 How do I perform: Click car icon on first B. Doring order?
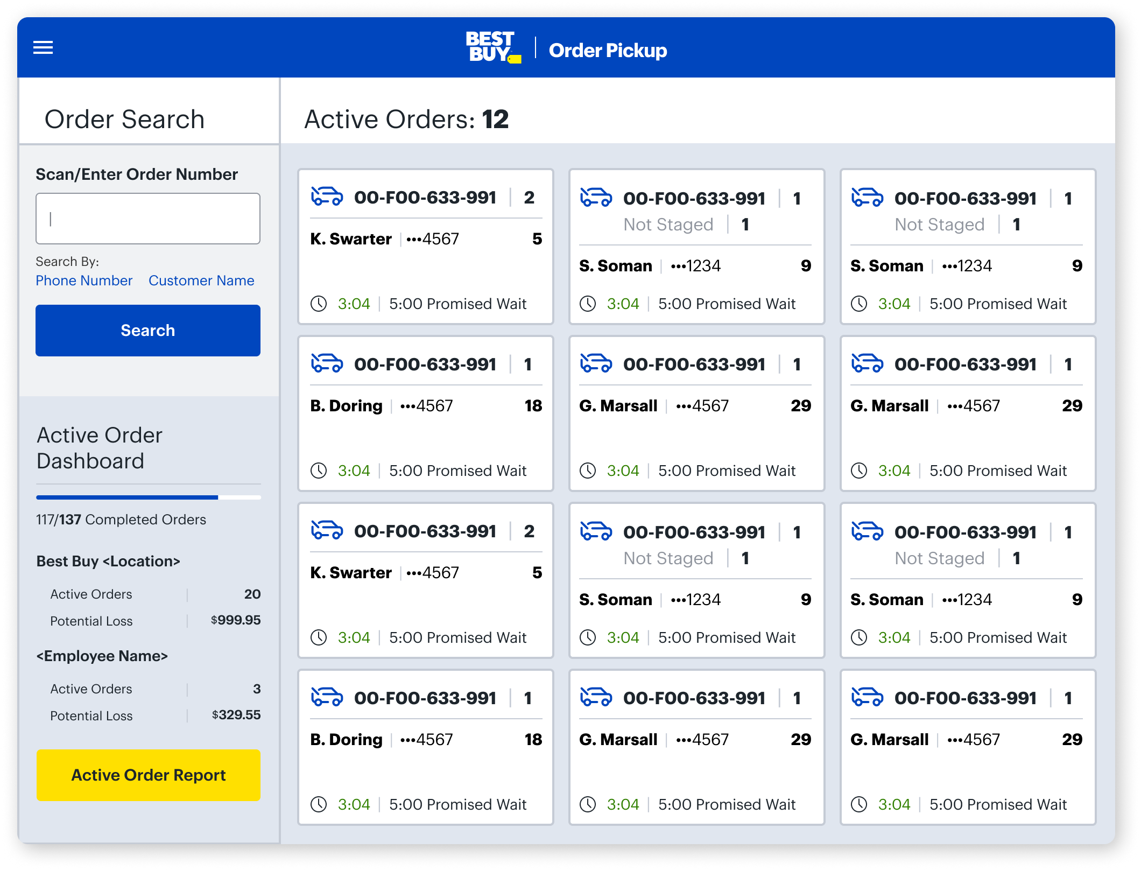[x=327, y=363]
